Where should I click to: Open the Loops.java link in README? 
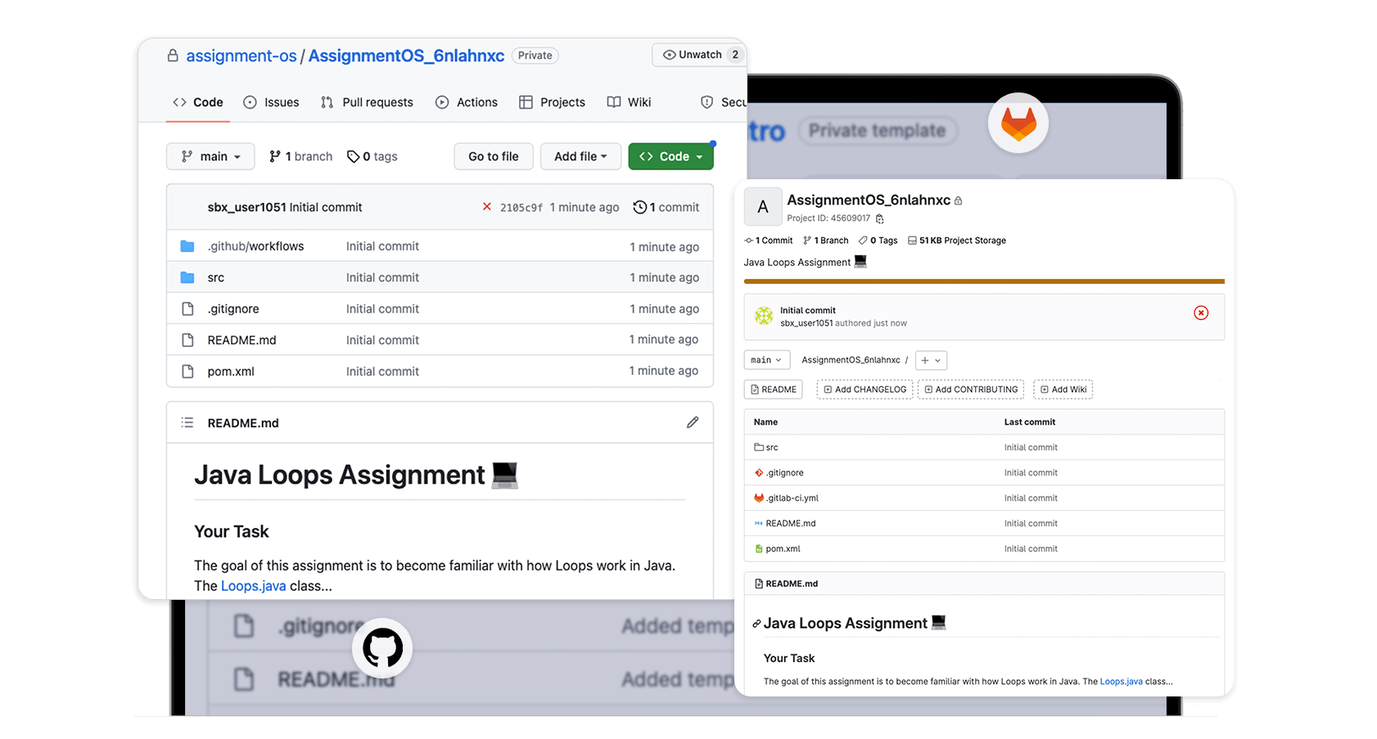click(x=253, y=585)
